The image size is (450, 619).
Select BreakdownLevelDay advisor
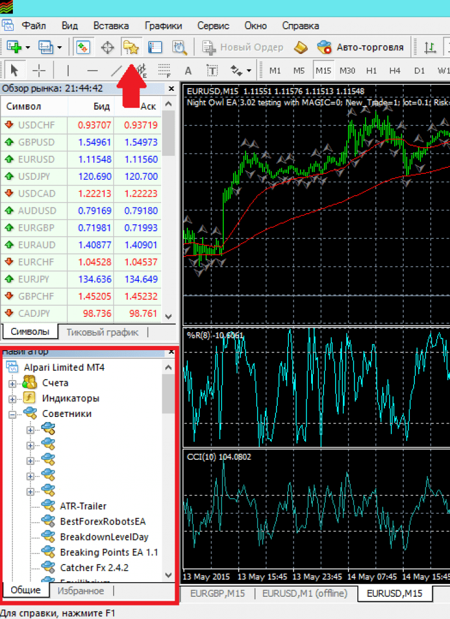104,537
